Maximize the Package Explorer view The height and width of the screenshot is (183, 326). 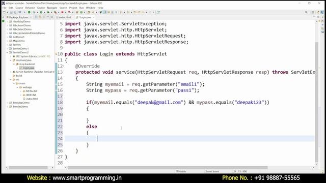coord(51,17)
